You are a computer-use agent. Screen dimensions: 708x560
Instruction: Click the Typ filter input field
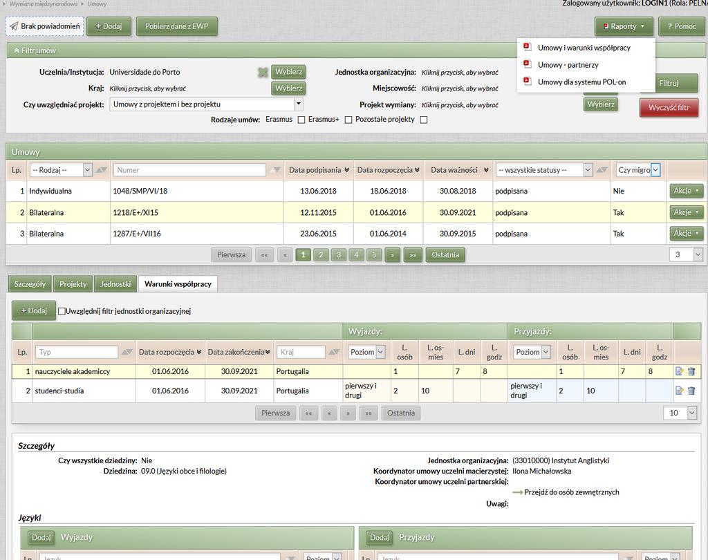77,352
